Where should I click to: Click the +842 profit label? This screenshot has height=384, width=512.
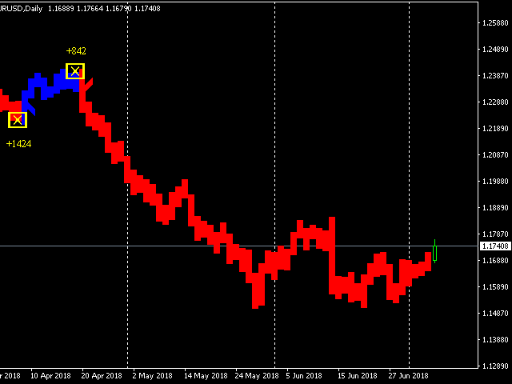[76, 51]
